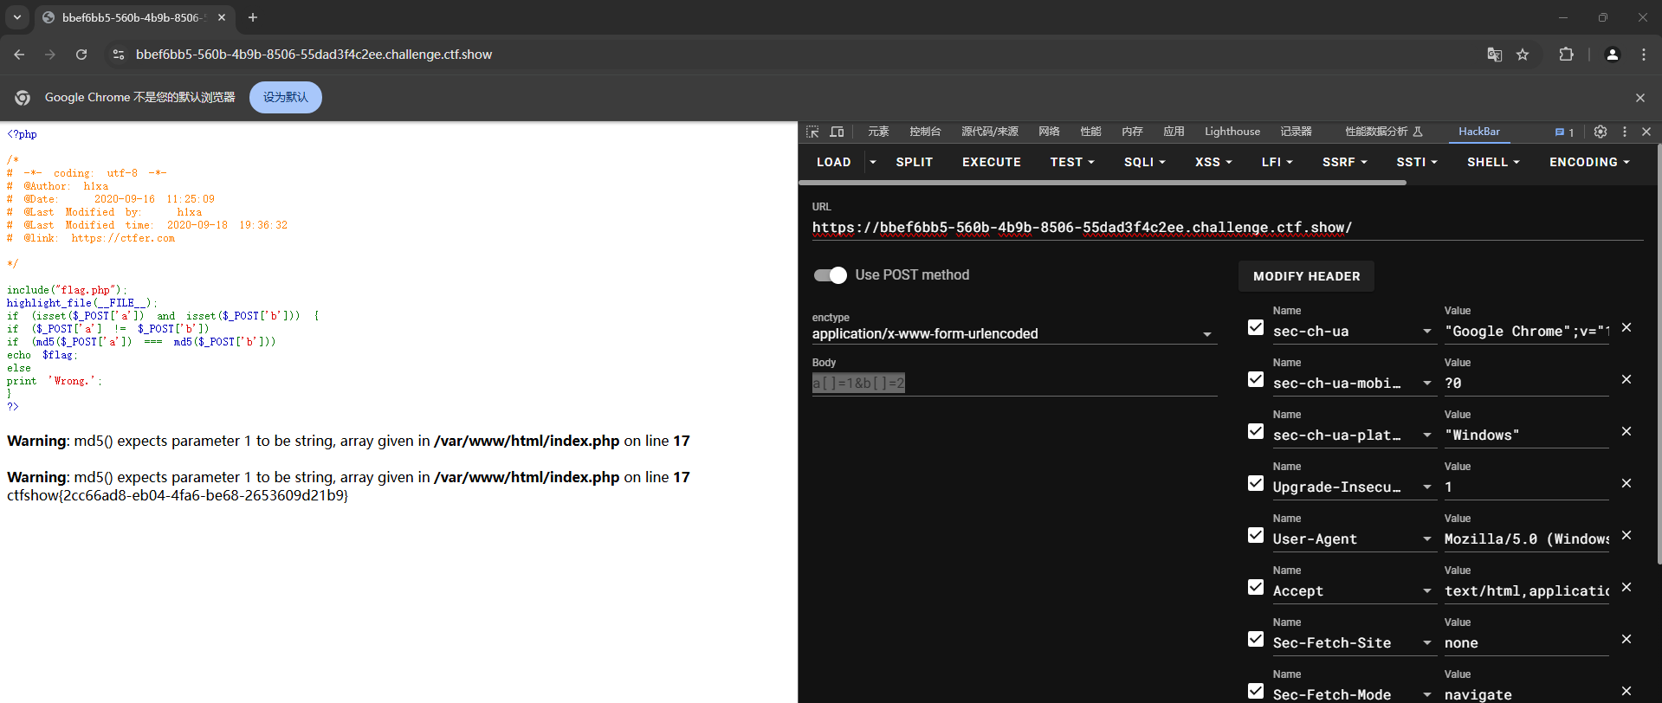Reload the current page
This screenshot has height=703, width=1662.
click(x=81, y=55)
